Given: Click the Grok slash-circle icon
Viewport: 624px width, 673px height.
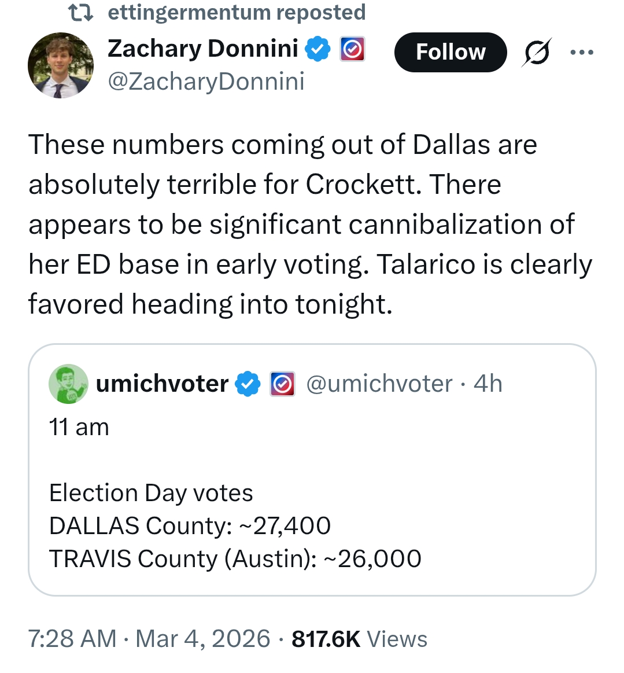Looking at the screenshot, I should tap(536, 53).
